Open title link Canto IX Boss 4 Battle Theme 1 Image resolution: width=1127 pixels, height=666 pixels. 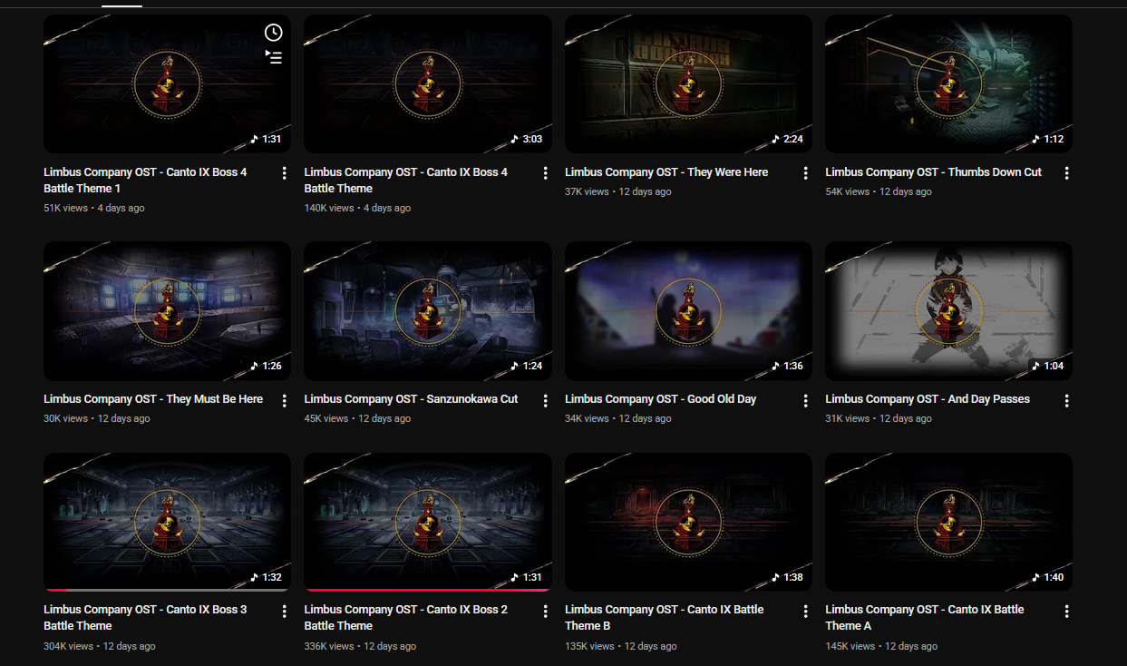coord(145,180)
